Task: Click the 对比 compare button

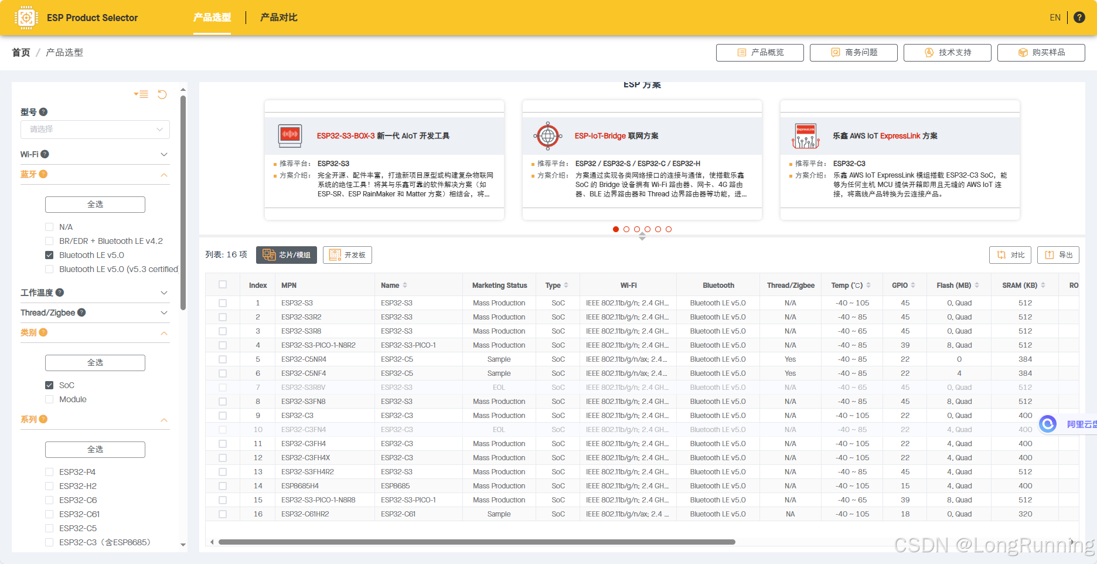Action: coord(1010,255)
